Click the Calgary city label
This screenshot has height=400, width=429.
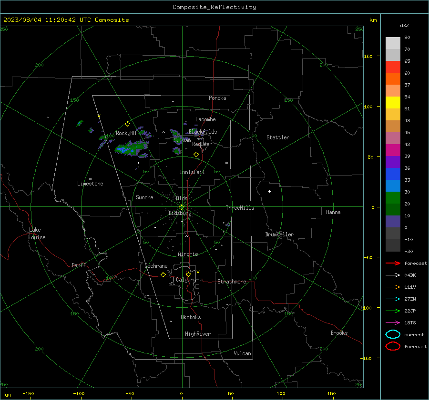click(186, 280)
